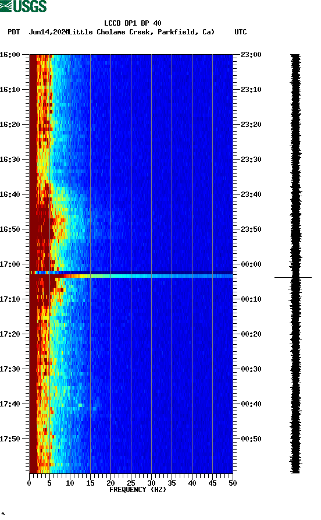This screenshot has width=321, height=520.
Task: Click the 17:00 PDT time label
Action: coord(10,264)
